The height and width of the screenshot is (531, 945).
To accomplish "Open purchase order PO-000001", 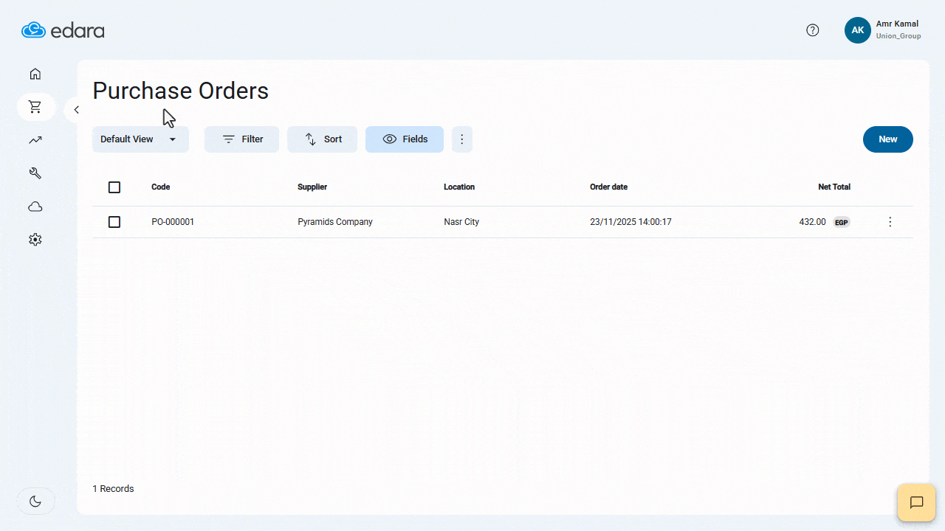I will point(173,222).
